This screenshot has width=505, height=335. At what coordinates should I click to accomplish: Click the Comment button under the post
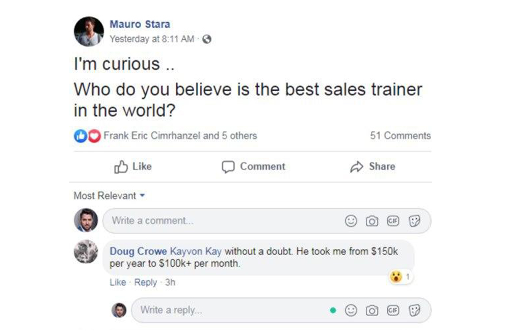coord(253,166)
